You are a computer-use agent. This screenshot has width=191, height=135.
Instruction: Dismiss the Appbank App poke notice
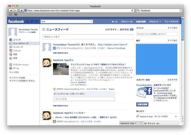(176, 117)
